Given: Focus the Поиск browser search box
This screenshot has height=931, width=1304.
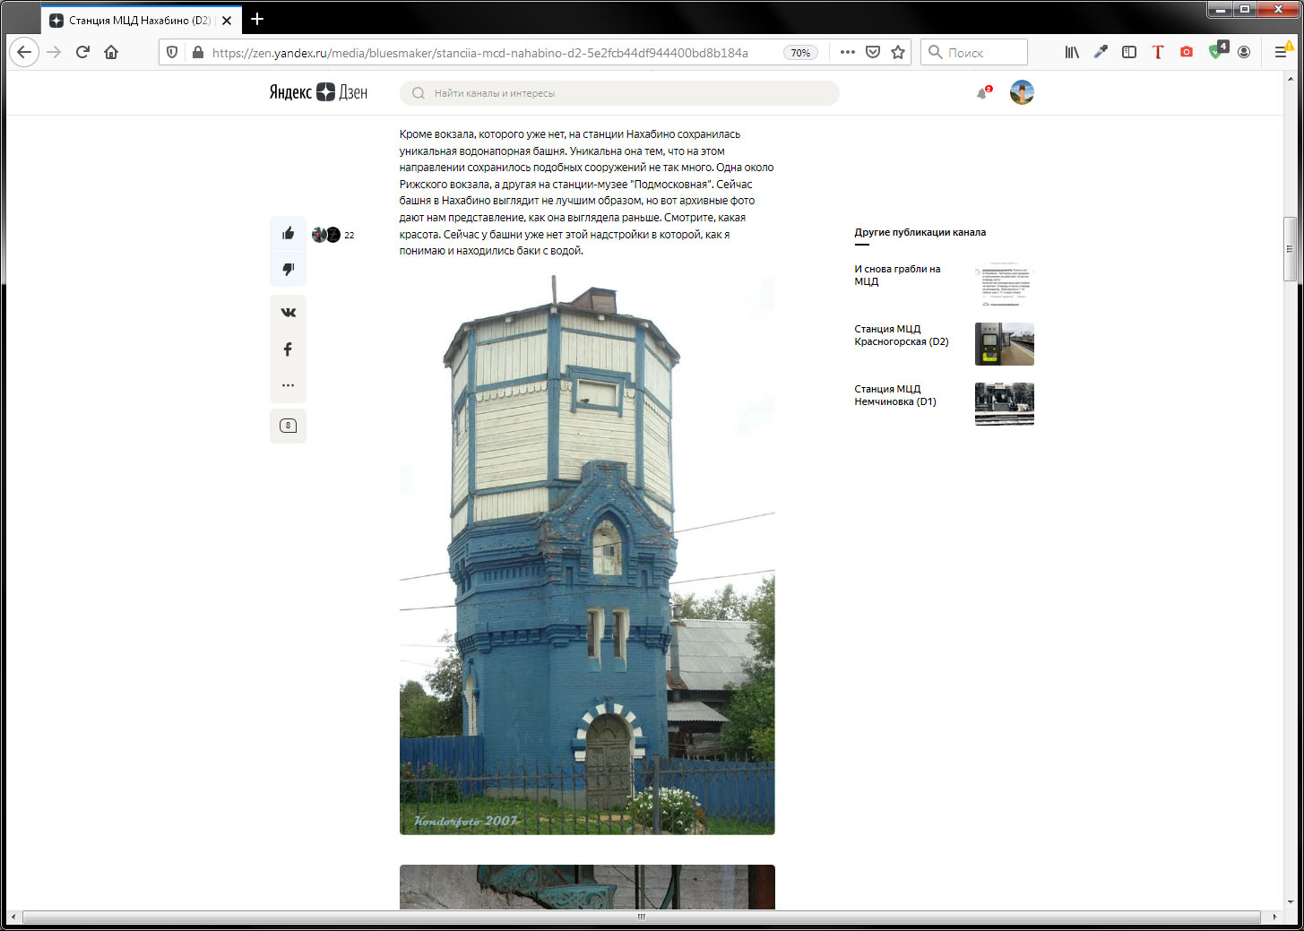Looking at the screenshot, I should pyautogui.click(x=973, y=52).
